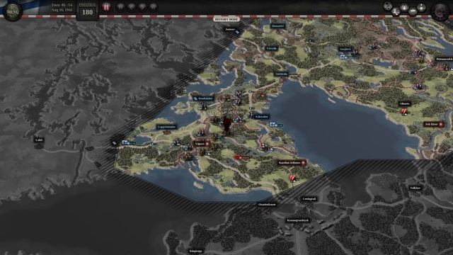Click the red flag marker below Olonets
Screen dimensions: 453x255
(404, 112)
